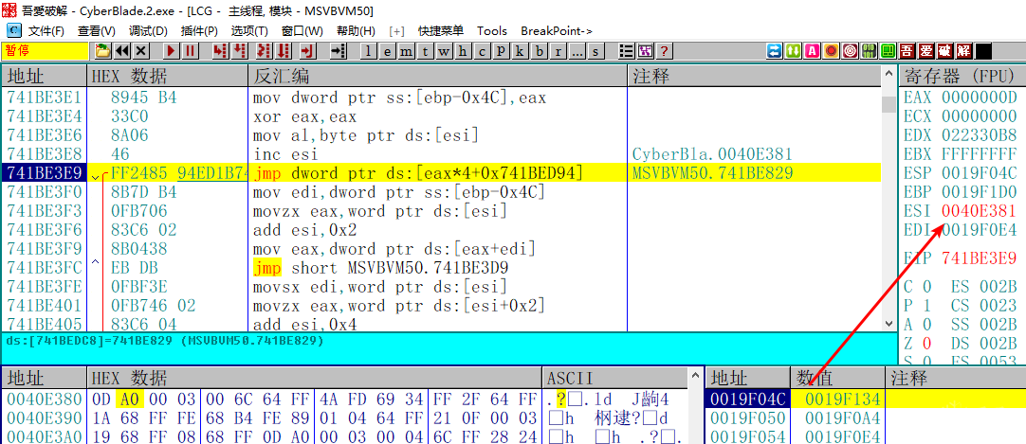Open the 窗口(W) menu
The height and width of the screenshot is (444, 1026).
point(302,30)
